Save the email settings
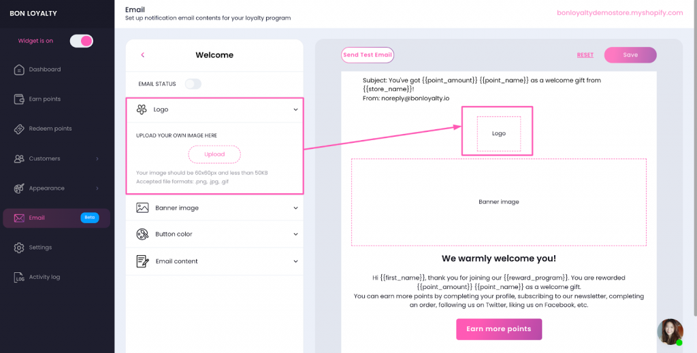697x353 pixels. (x=630, y=55)
